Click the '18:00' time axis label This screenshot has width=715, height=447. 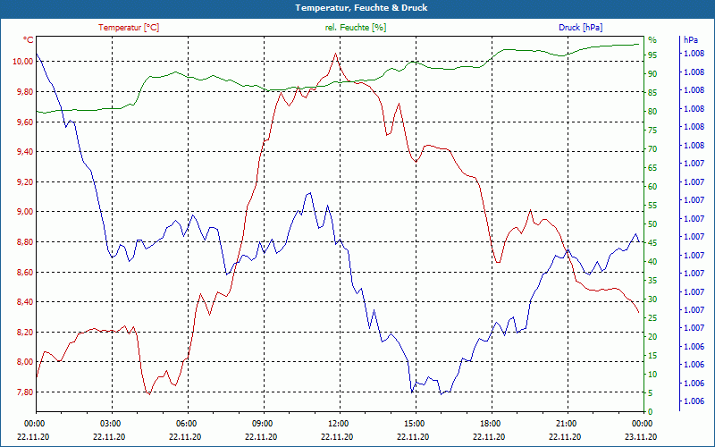pyautogui.click(x=490, y=424)
